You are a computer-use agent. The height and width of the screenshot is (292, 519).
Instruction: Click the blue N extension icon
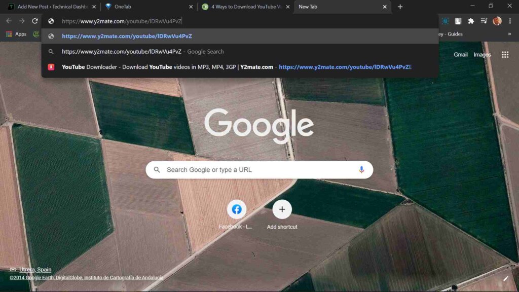pyautogui.click(x=445, y=21)
